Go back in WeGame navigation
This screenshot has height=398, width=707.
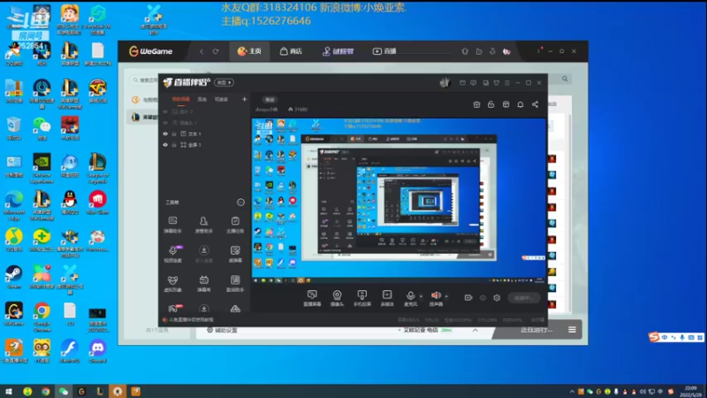[x=201, y=51]
